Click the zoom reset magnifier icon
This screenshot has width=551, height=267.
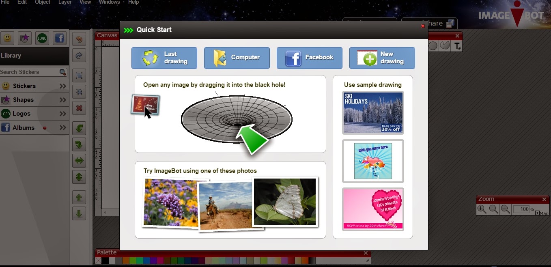493,209
